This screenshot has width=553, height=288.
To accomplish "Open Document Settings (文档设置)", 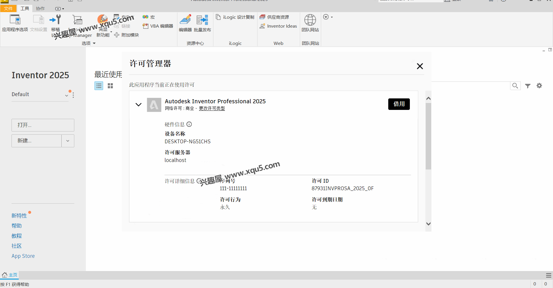I will point(39,23).
